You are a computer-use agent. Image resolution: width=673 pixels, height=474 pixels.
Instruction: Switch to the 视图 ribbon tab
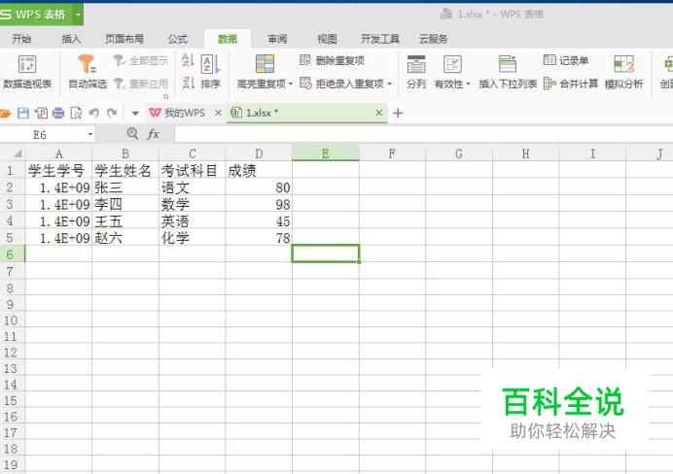(x=327, y=39)
